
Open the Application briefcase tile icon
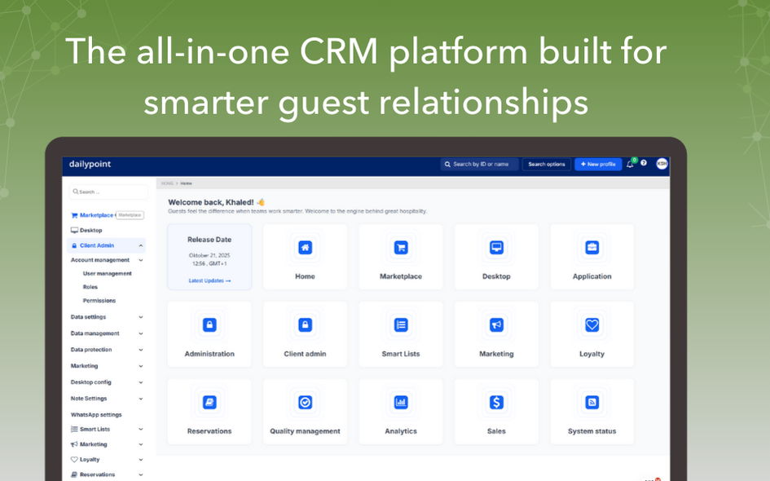pyautogui.click(x=592, y=248)
